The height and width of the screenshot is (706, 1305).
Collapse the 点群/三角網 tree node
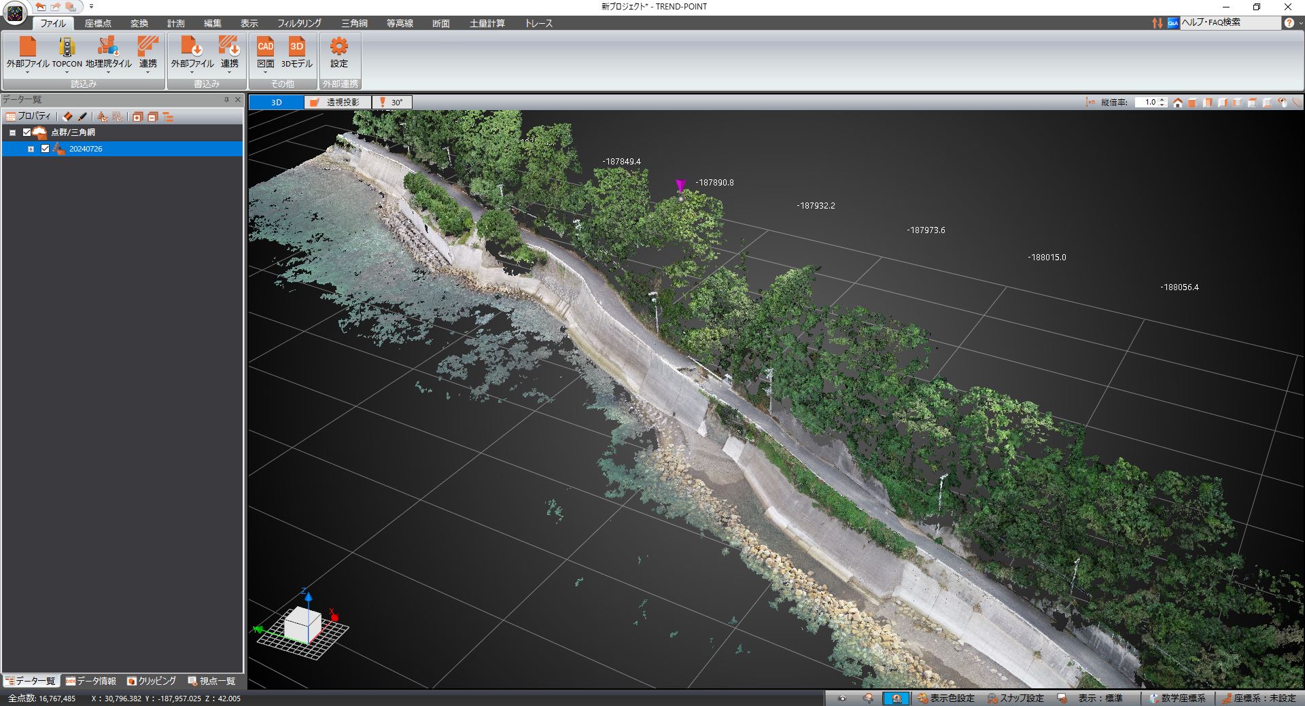click(12, 133)
